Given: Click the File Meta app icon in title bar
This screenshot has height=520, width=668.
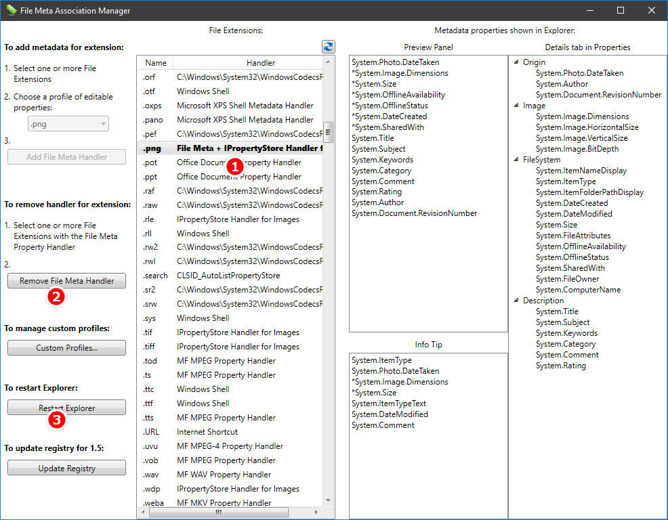Looking at the screenshot, I should (x=11, y=9).
